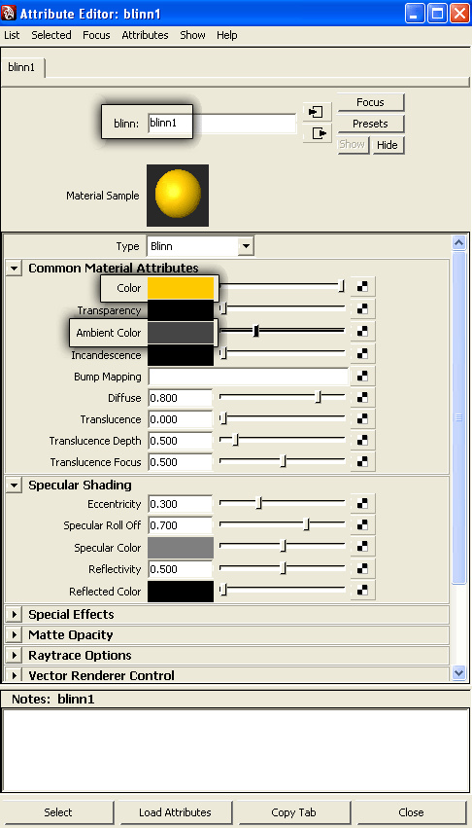Click the Select button at the bottom
This screenshot has height=828, width=472.
coord(58,812)
